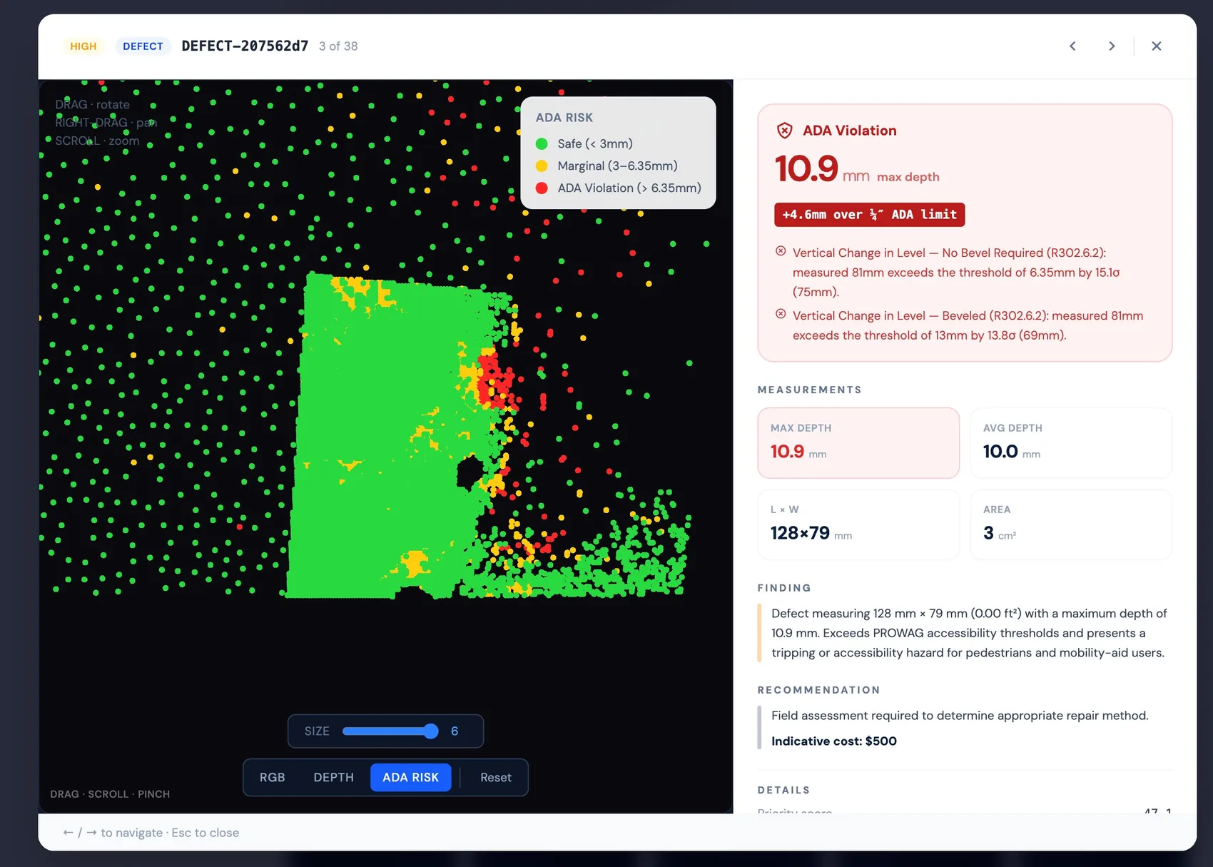Click the red ADA Violation legend swatch
This screenshot has height=867, width=1213.
point(542,188)
